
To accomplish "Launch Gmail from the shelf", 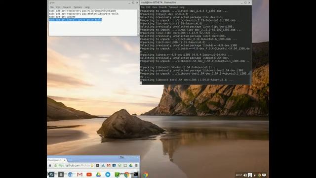I will tap(79, 175).
